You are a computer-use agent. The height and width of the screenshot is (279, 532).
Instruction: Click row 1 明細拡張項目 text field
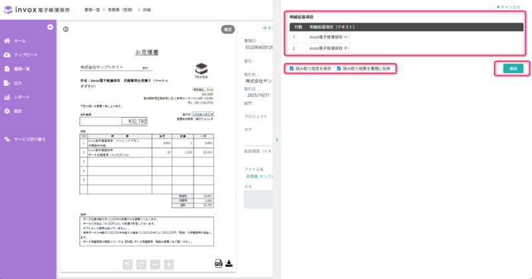coord(329,38)
